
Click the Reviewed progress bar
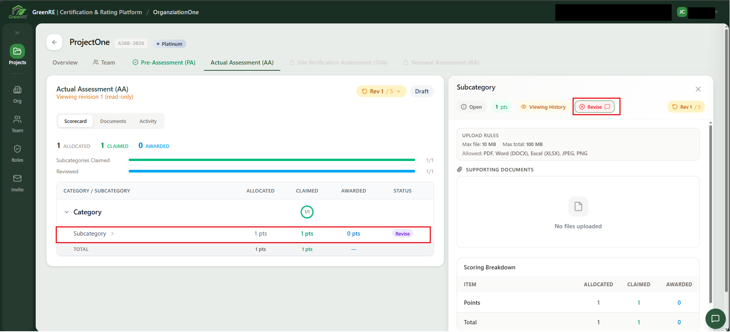click(x=272, y=171)
